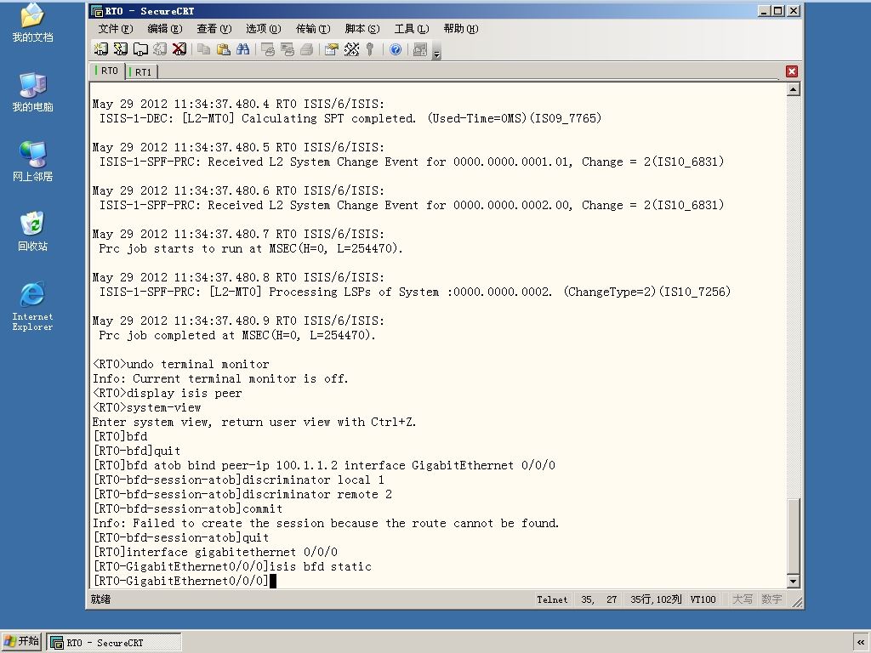
Task: Click the SecureCRT title bar app icon
Action: (x=97, y=11)
